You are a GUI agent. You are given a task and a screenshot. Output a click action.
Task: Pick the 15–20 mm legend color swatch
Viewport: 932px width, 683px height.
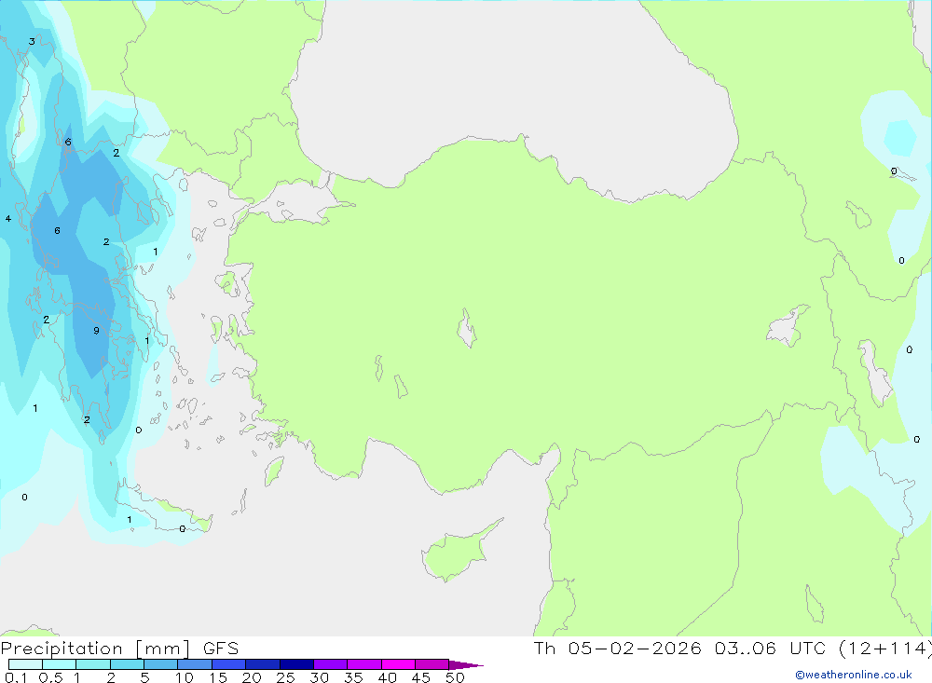pos(229,664)
